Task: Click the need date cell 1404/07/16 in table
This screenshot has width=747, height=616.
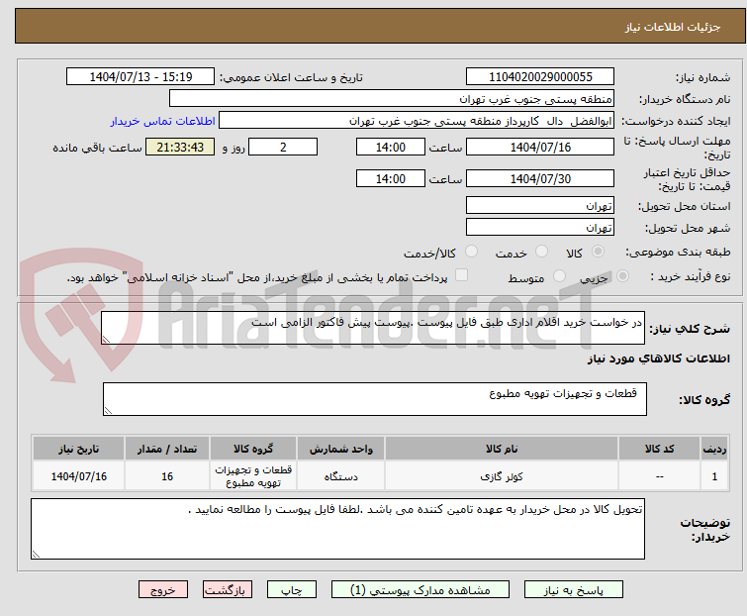Action: (x=78, y=476)
